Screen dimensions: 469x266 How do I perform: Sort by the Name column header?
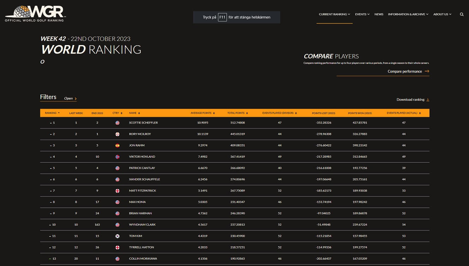[134, 113]
